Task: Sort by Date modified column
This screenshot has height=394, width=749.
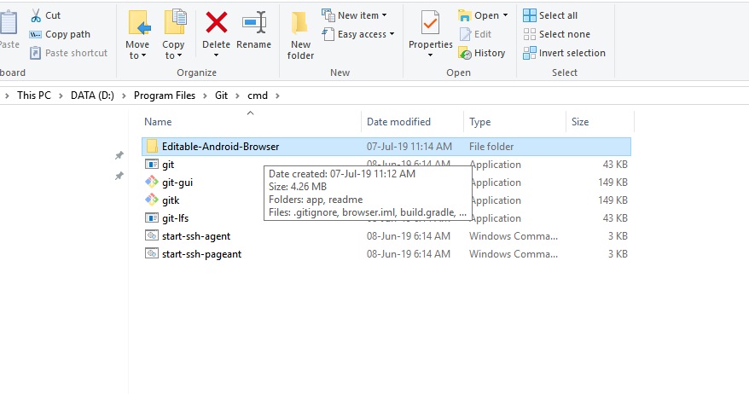Action: click(398, 122)
